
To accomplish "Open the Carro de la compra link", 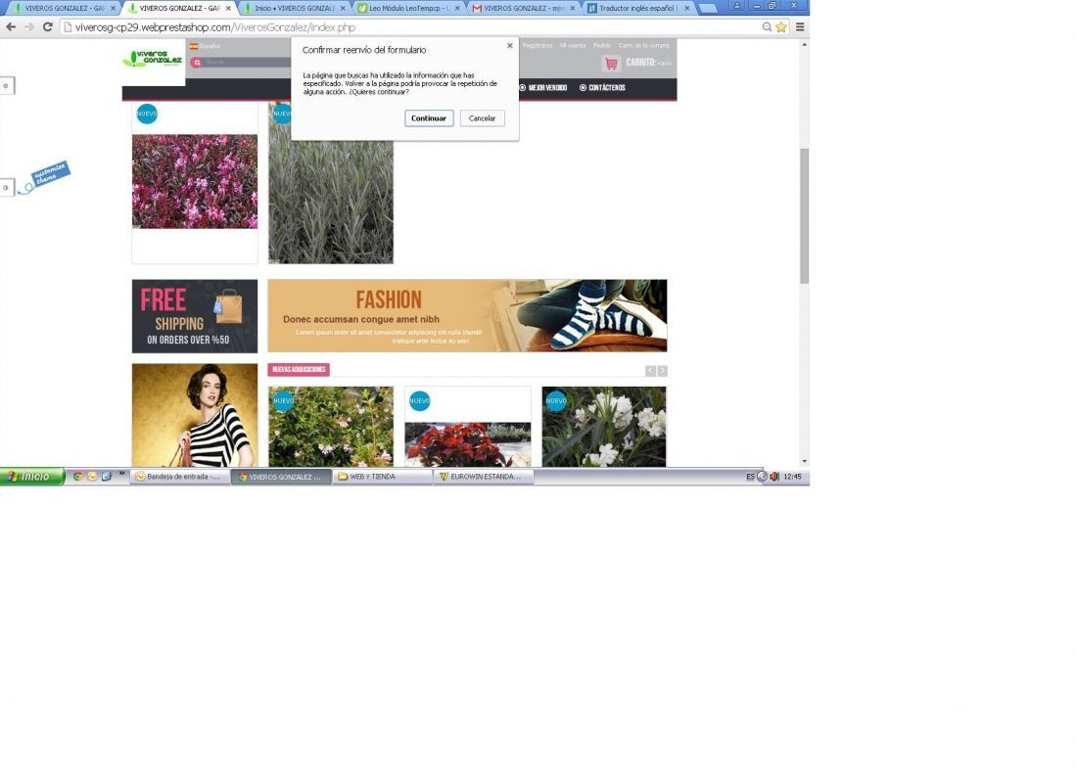I will click(x=643, y=45).
